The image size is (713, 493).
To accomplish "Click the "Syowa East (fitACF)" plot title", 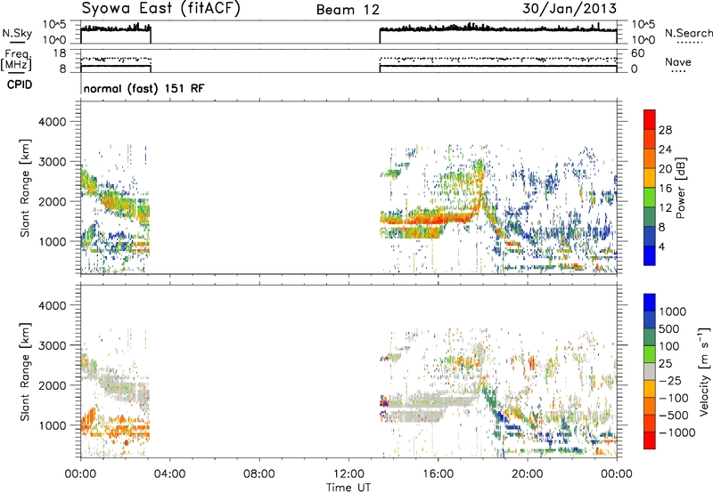I will tap(160, 9).
